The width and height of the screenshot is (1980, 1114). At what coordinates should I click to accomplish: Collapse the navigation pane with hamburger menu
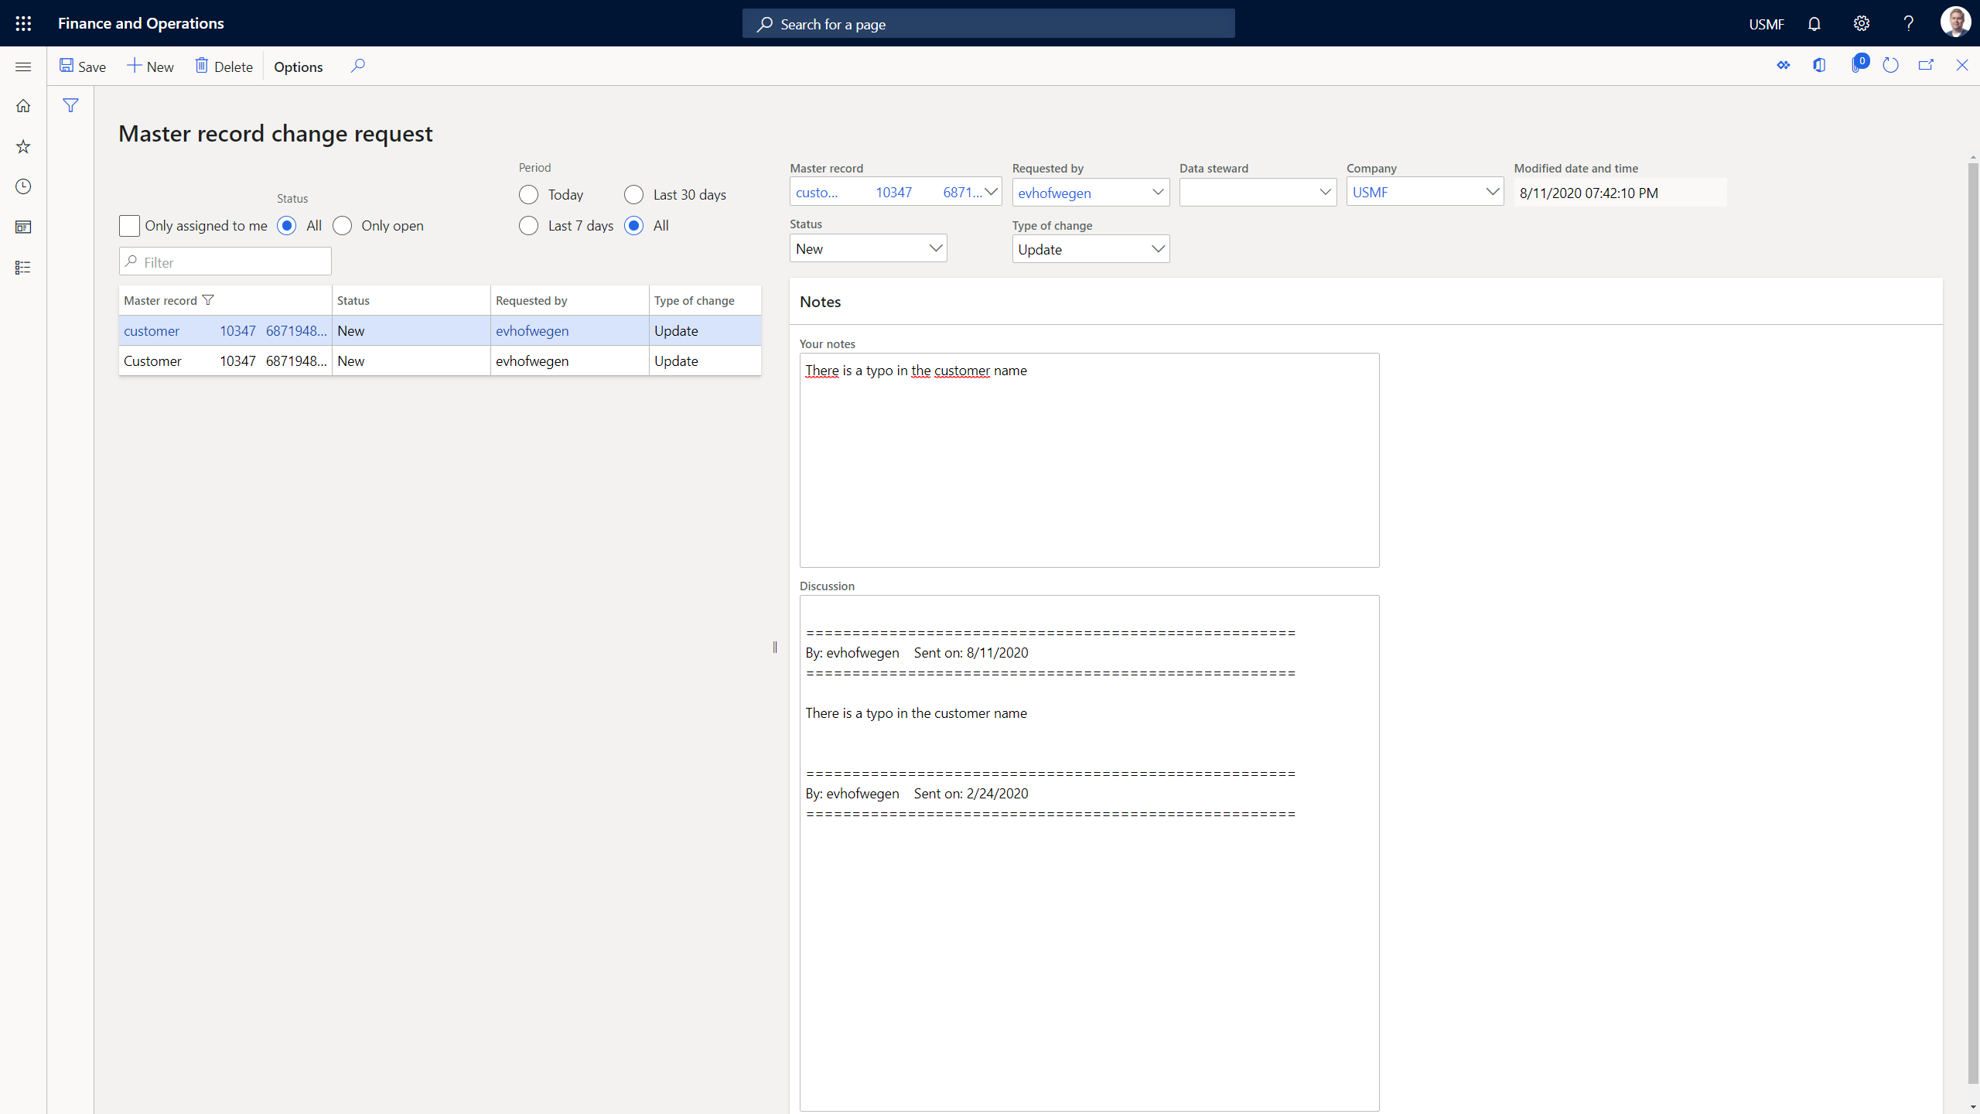(23, 67)
